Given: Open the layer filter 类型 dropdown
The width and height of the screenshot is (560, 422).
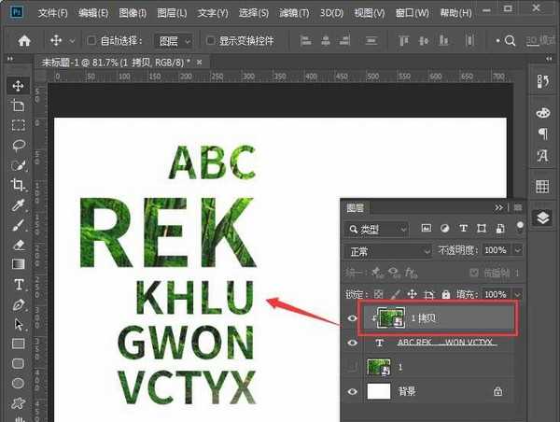Looking at the screenshot, I should (x=376, y=228).
